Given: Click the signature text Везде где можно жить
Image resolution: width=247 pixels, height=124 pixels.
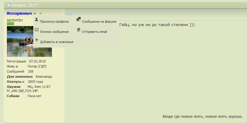Looking at the screenshot, I should point(203,116).
